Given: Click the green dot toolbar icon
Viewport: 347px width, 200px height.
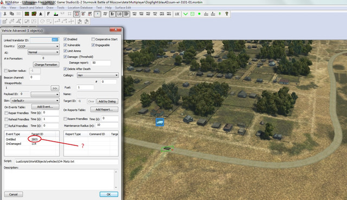Looking at the screenshot, I should click(199, 14).
